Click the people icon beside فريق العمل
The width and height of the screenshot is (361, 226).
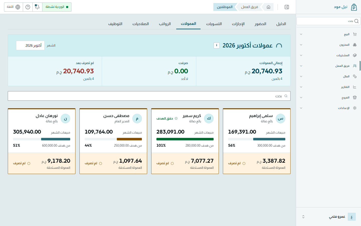[355, 66]
